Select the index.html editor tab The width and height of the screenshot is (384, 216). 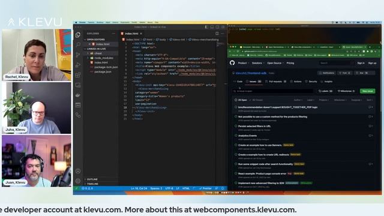tap(131, 34)
